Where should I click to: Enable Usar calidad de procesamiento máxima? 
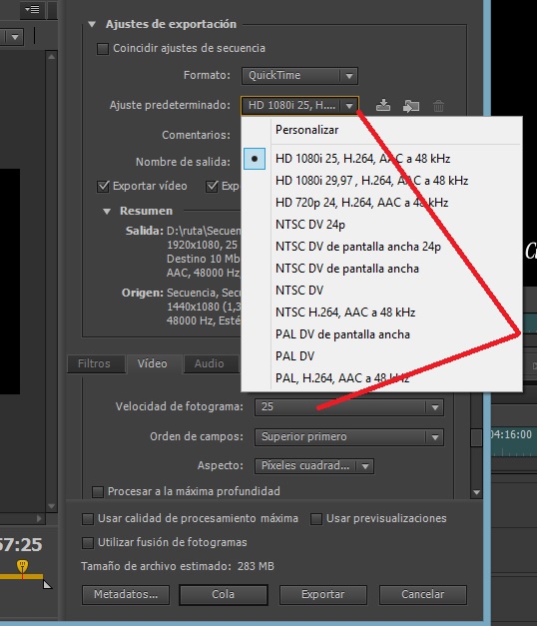[x=88, y=519]
